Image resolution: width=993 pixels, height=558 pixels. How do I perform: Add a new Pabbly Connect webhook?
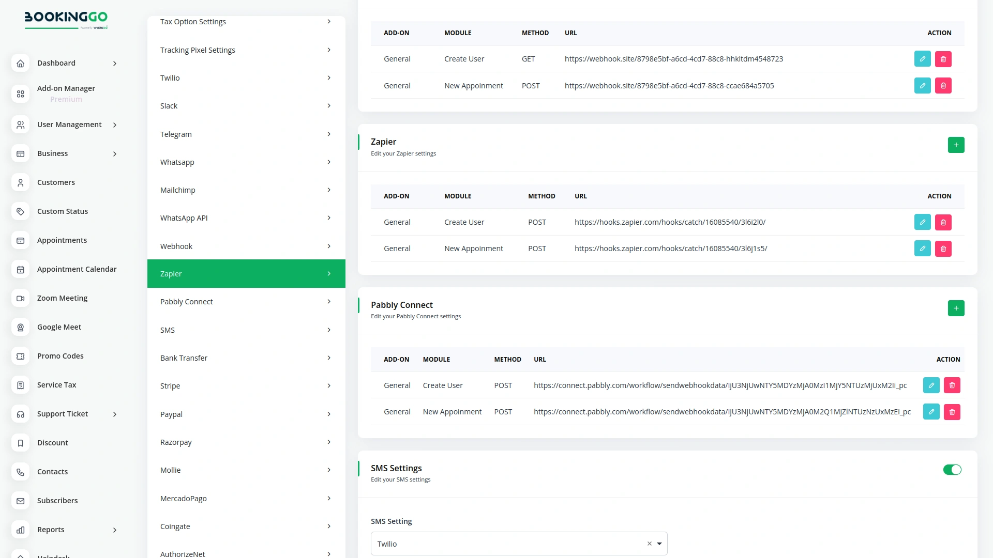coord(956,308)
